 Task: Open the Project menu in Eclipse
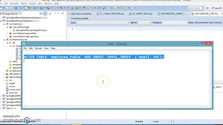tap(32, 3)
